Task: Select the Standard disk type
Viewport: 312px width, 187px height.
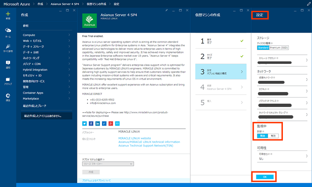Action: pyautogui.click(x=263, y=48)
